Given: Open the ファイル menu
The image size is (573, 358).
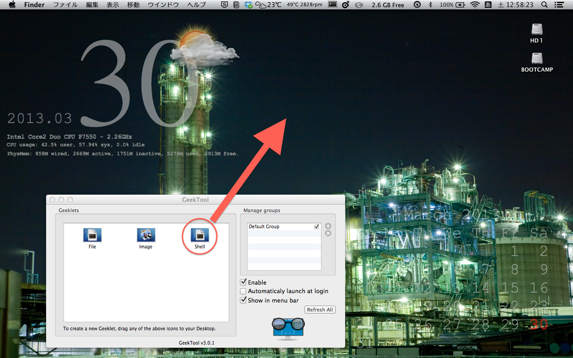Looking at the screenshot, I should (65, 5).
